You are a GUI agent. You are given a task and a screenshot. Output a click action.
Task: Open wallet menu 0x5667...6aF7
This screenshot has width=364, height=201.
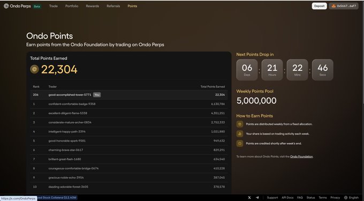(x=344, y=6)
